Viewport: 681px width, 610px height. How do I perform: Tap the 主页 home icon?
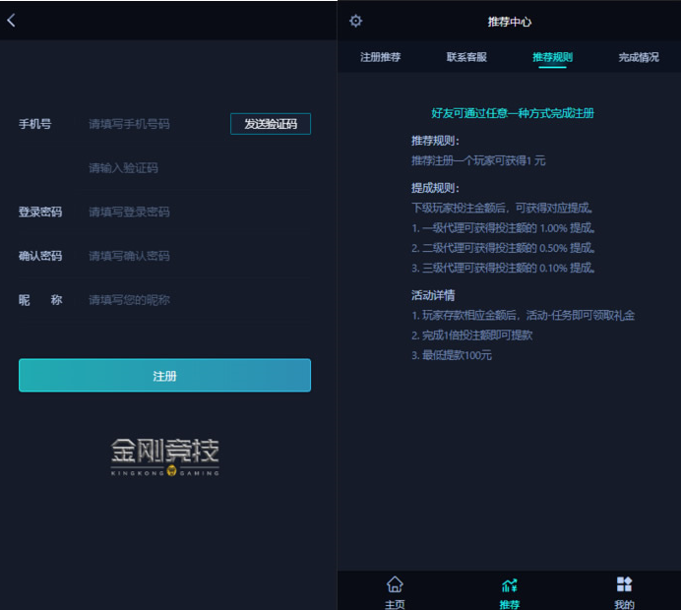[x=395, y=584]
